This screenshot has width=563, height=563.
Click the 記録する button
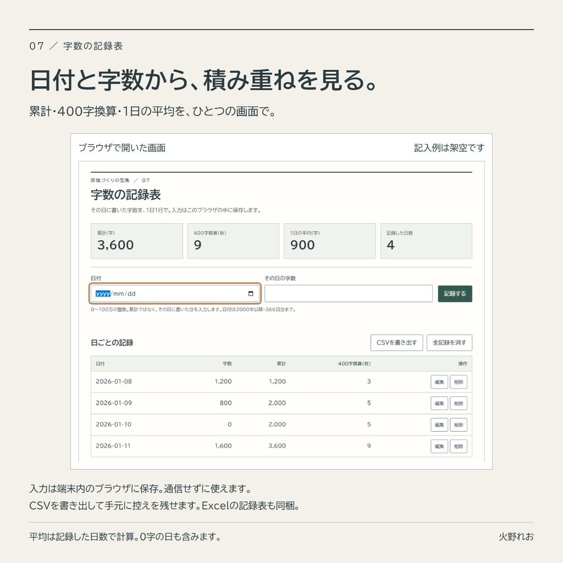[x=455, y=294]
